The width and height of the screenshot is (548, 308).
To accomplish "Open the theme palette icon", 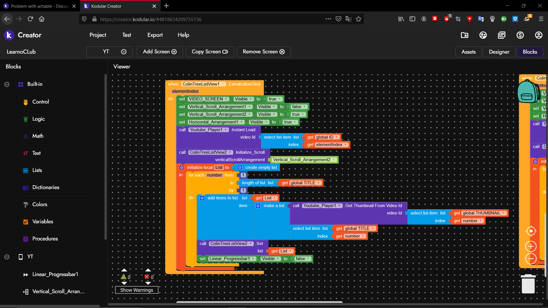I will click(x=483, y=35).
